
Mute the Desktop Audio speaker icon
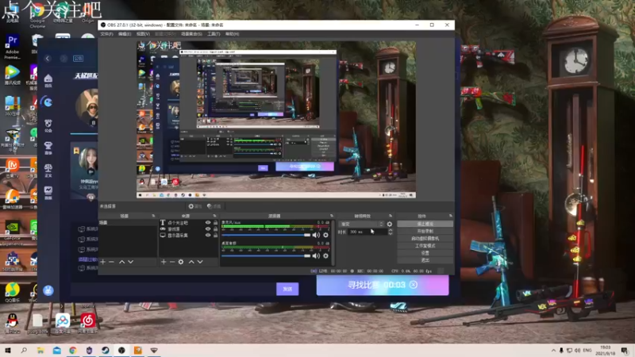coord(316,255)
